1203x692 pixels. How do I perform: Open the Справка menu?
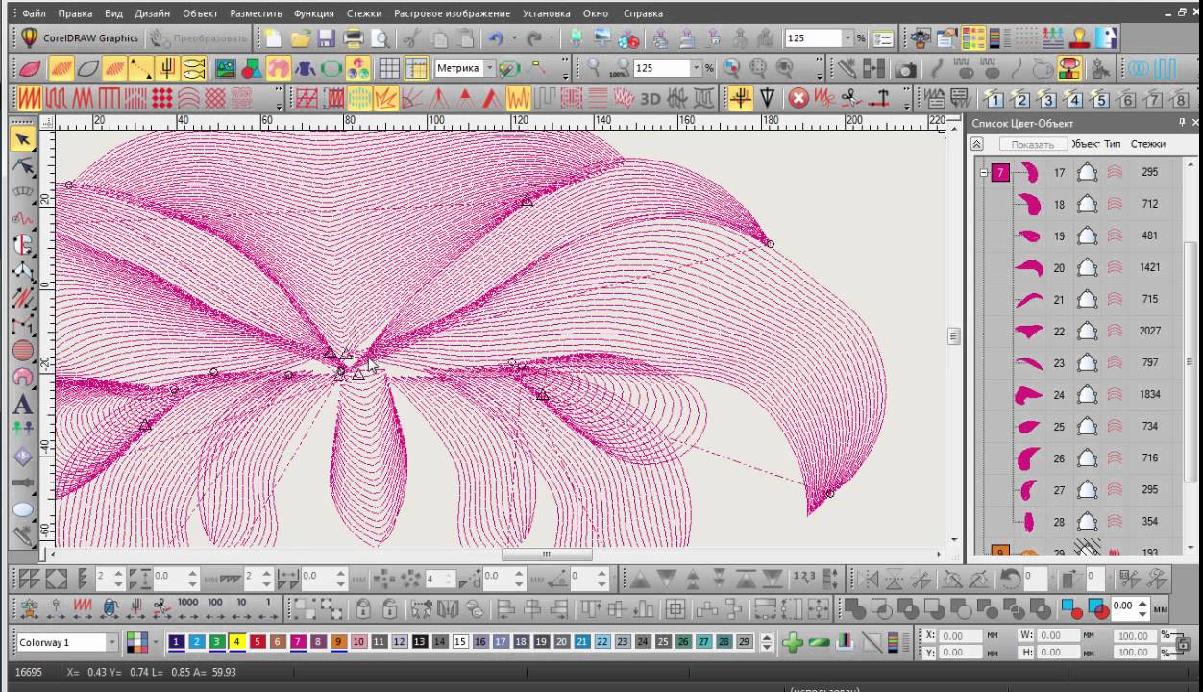tap(643, 13)
